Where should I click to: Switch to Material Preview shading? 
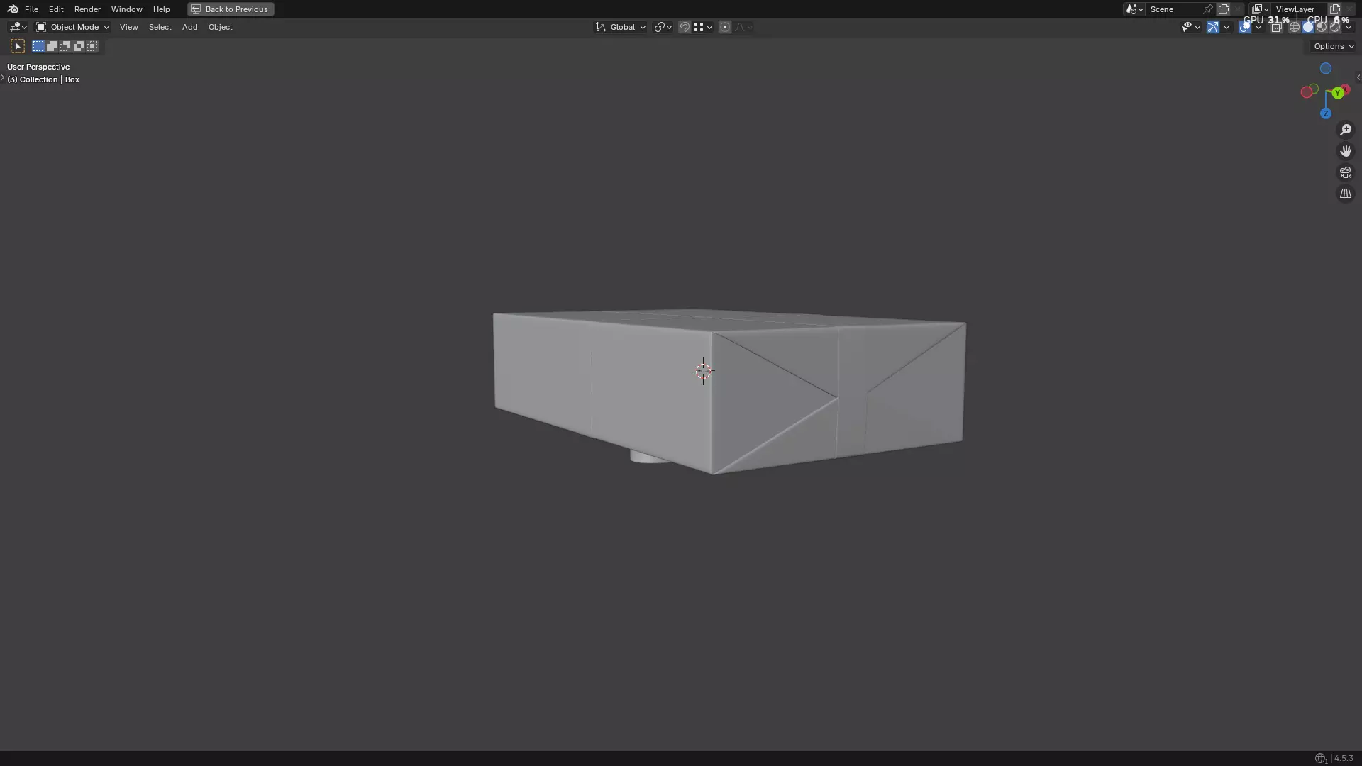(1322, 27)
